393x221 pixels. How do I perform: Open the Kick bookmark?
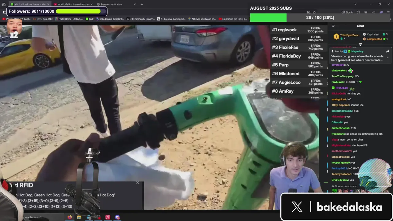coord(89,19)
